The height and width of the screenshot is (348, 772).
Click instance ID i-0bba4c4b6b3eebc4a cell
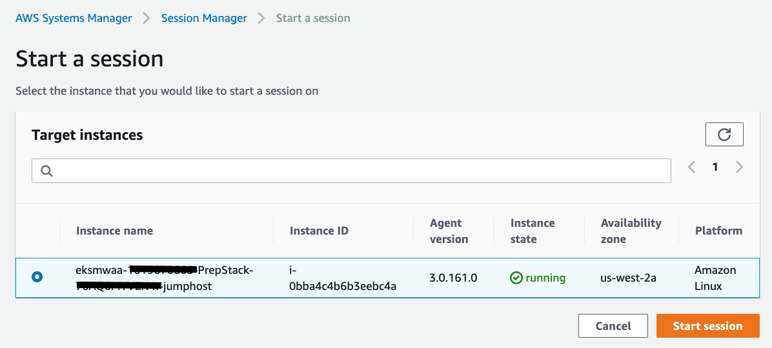[343, 278]
